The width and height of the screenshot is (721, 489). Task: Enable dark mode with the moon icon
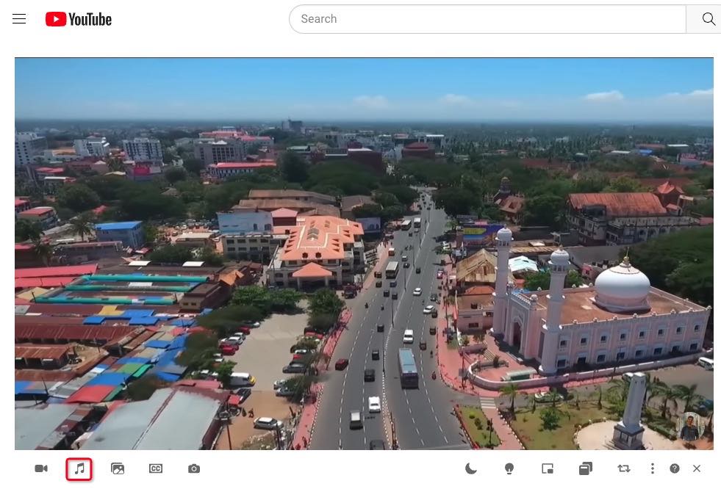pos(470,468)
